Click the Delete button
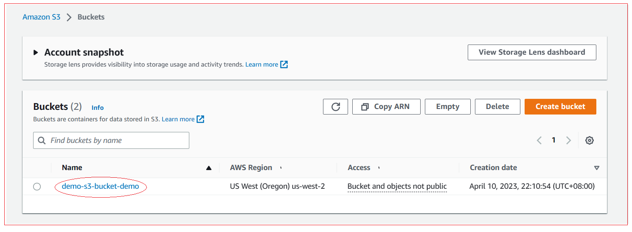The width and height of the screenshot is (632, 232). pos(497,106)
